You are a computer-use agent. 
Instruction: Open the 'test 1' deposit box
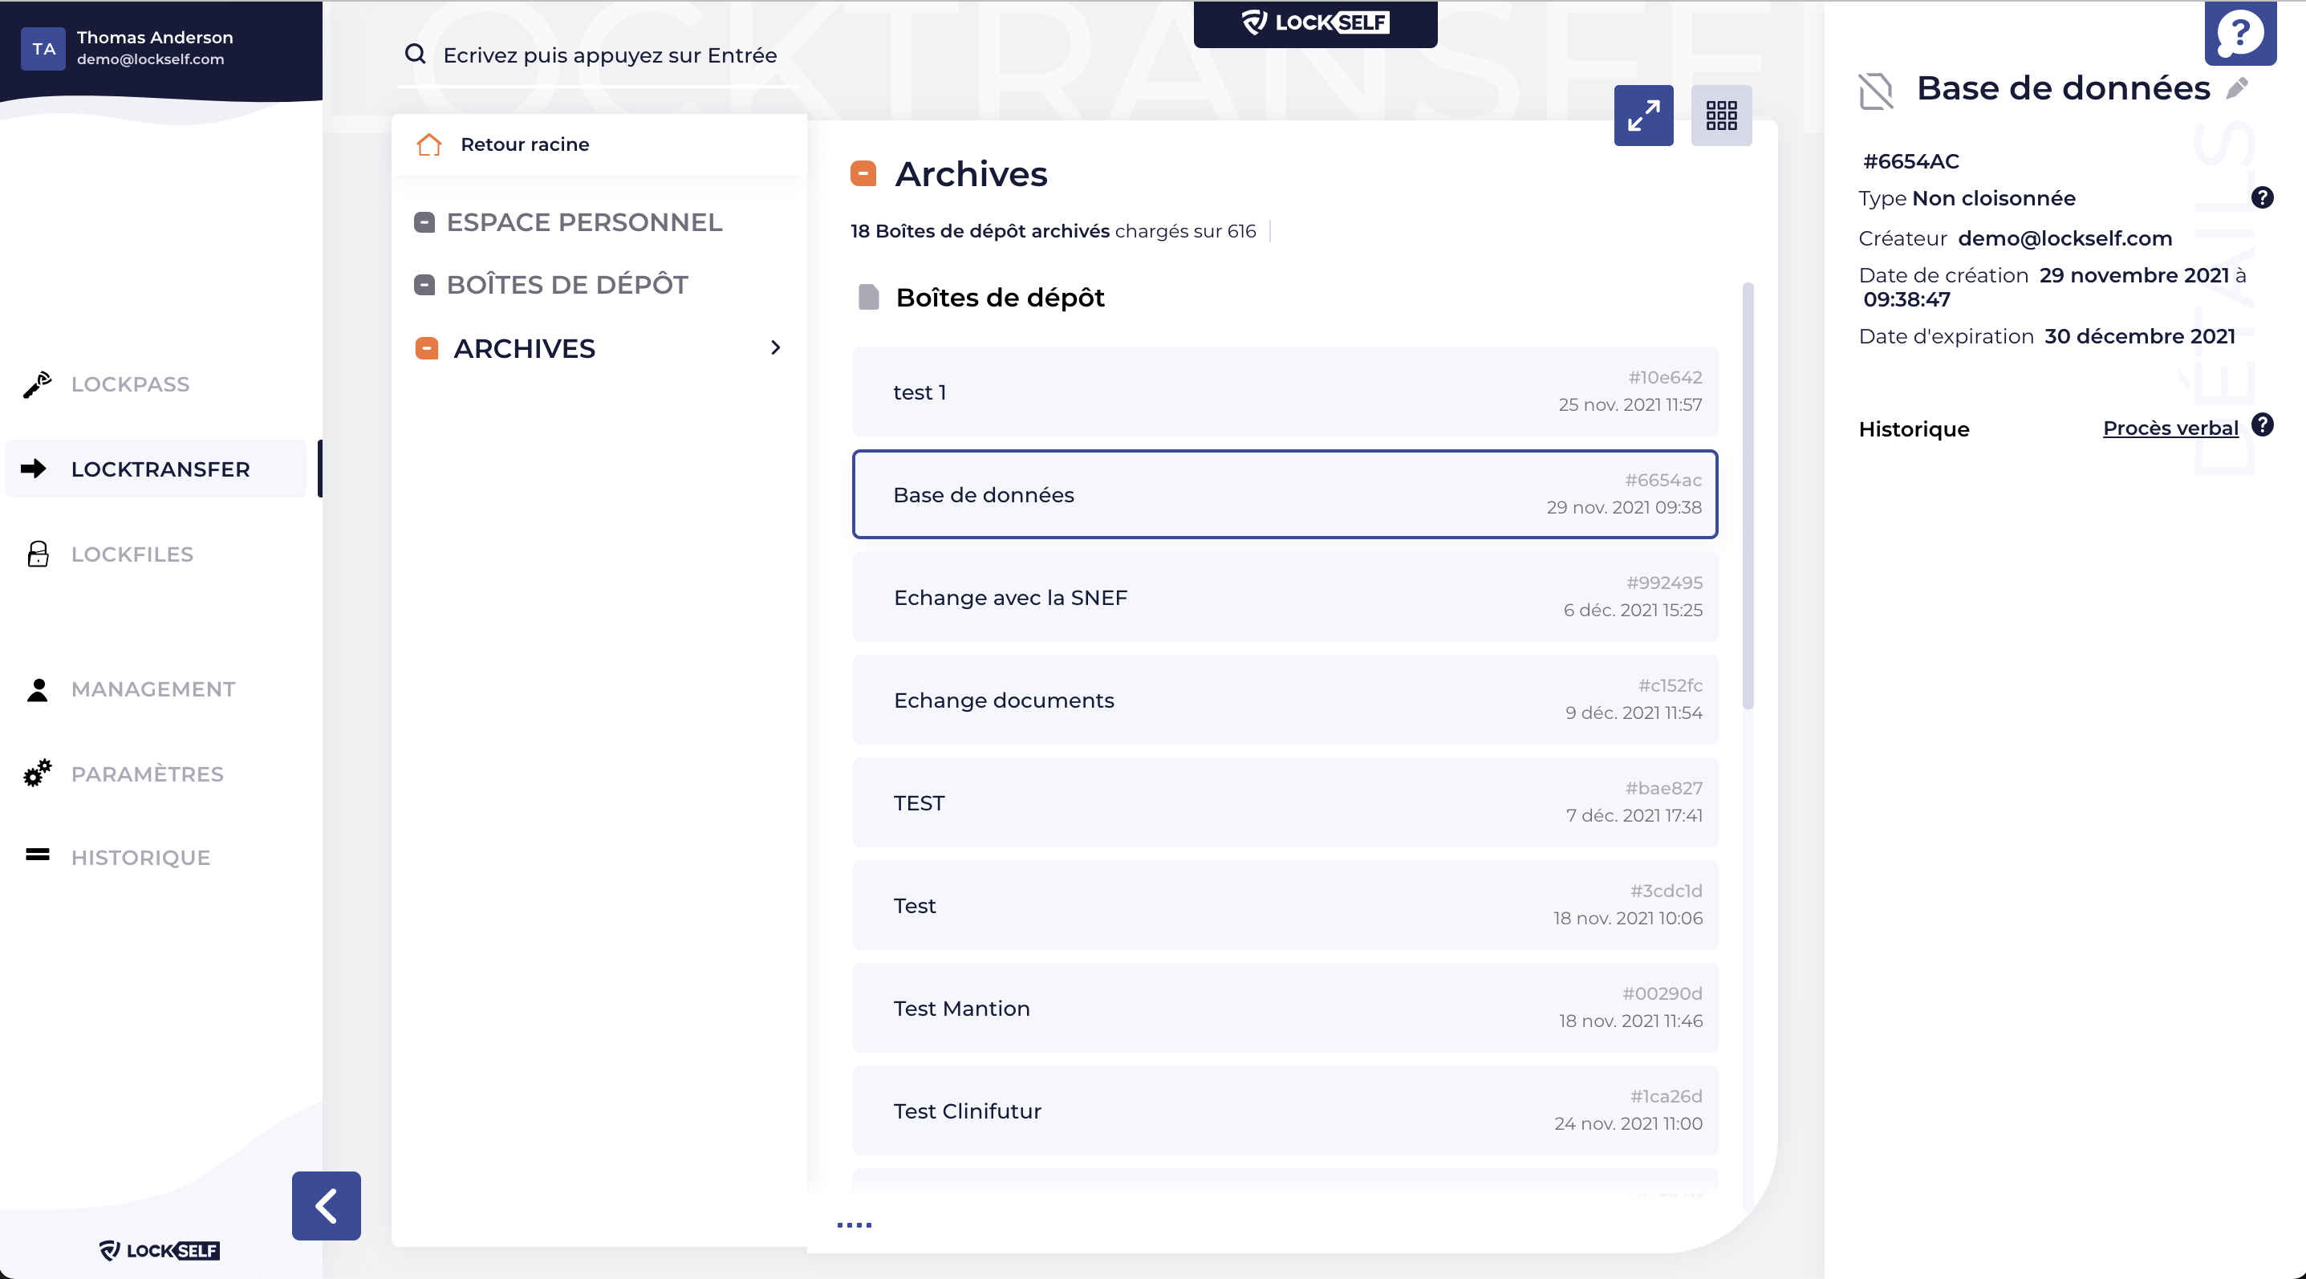click(1285, 391)
